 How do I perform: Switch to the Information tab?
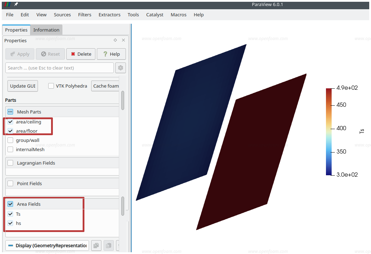click(x=46, y=30)
